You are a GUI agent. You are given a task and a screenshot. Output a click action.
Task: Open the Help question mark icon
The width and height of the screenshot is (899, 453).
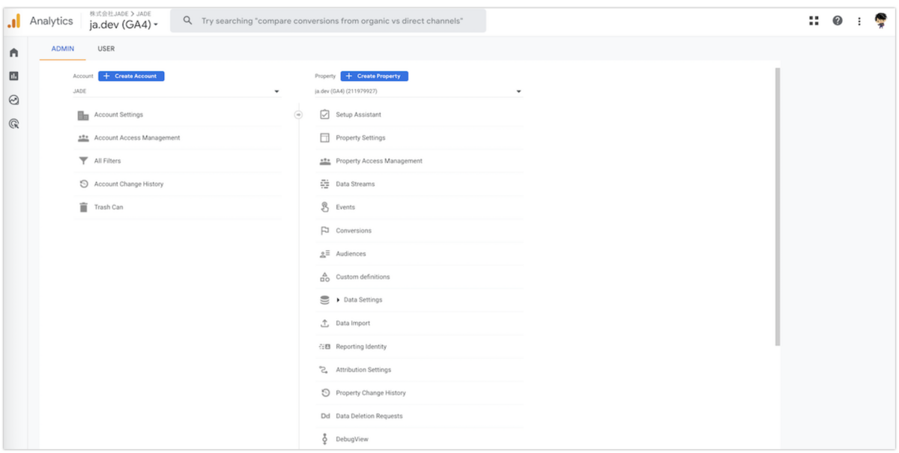[x=838, y=21]
